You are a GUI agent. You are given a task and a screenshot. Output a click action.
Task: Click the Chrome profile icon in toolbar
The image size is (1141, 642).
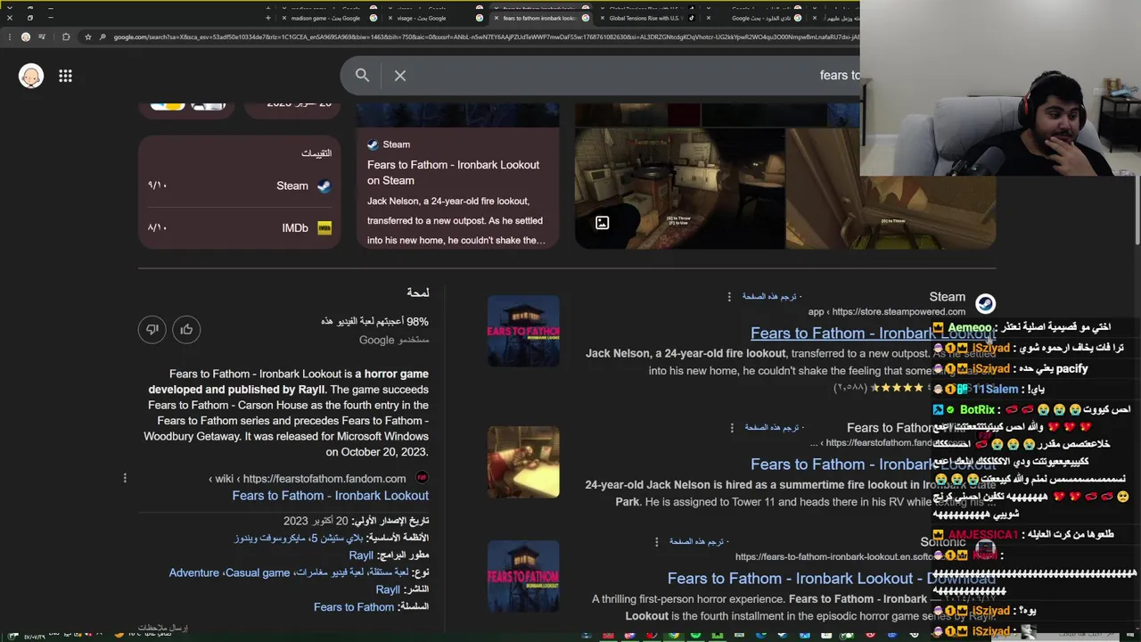(x=26, y=37)
